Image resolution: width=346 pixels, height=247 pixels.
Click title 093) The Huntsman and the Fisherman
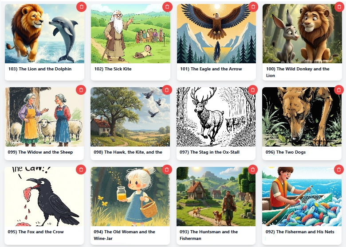[x=208, y=235]
